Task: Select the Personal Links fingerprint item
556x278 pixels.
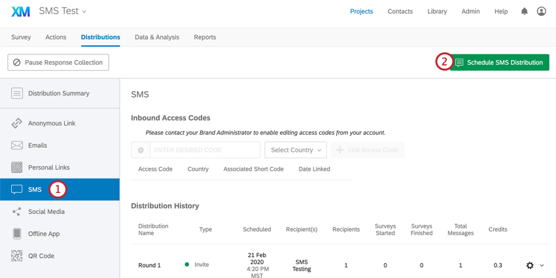Action: coord(48,167)
